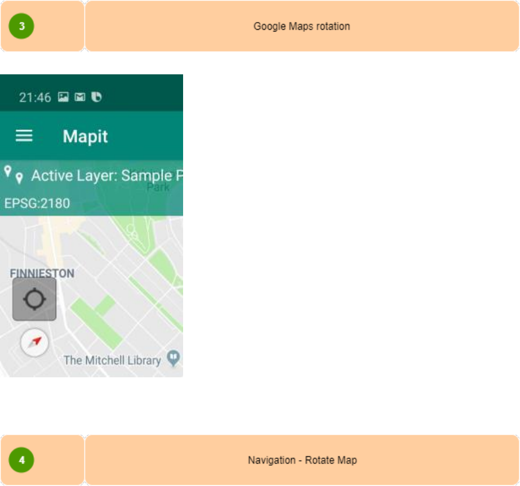The height and width of the screenshot is (486, 520).
Task: Click the EPSG:2180 coordinate system text
Action: (x=37, y=203)
